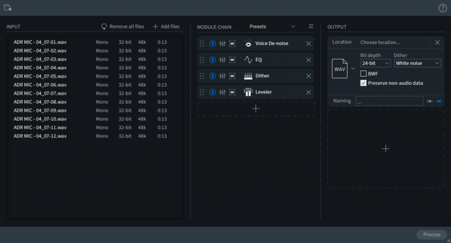The height and width of the screenshot is (243, 451).
Task: Set naming as prefix arrow icon
Action: tap(430, 101)
